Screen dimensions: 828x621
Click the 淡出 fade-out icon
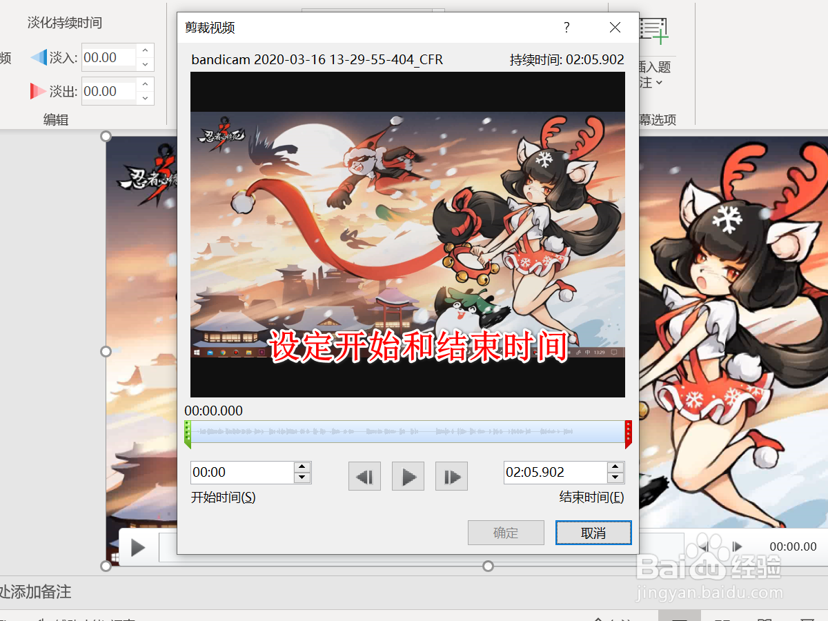39,91
